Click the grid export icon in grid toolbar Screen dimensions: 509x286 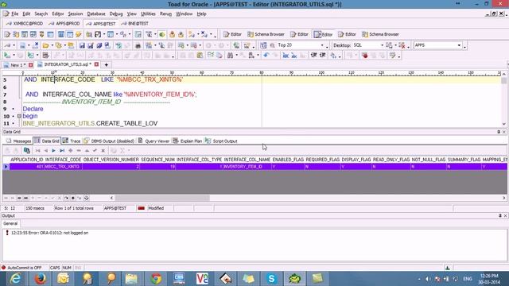pyautogui.click(x=26, y=150)
